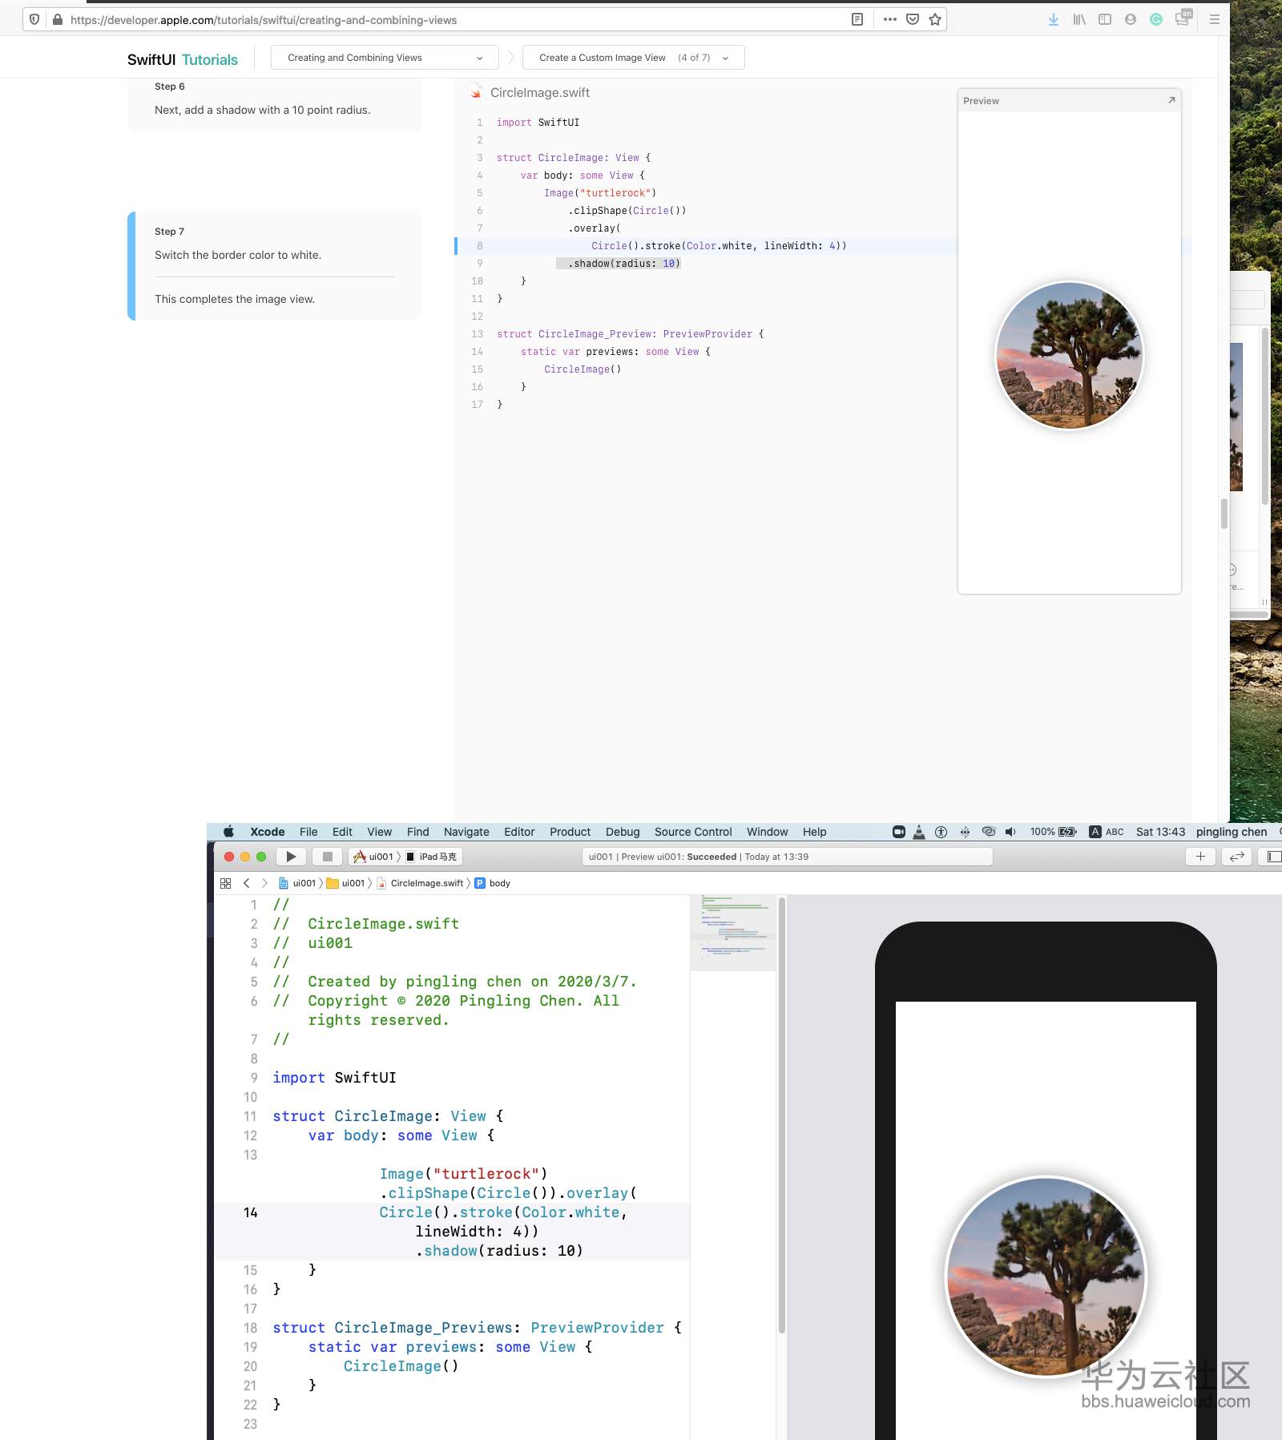Click the VLC cone menu bar icon
The width and height of the screenshot is (1282, 1440).
click(919, 832)
